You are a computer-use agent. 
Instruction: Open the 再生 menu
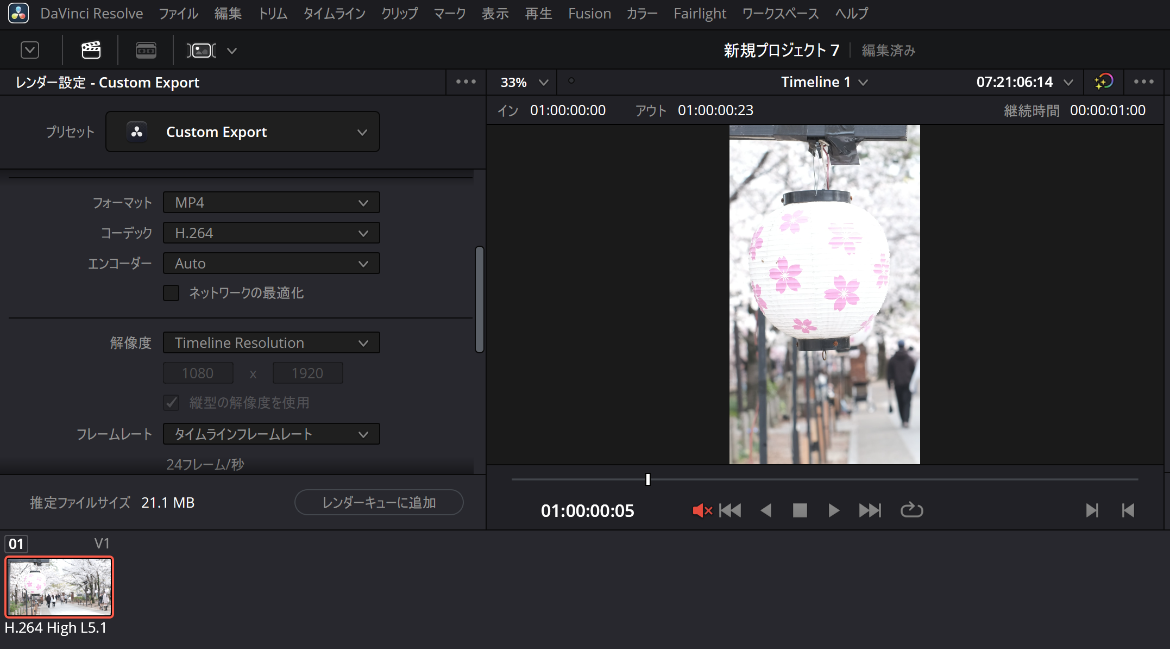(x=538, y=14)
